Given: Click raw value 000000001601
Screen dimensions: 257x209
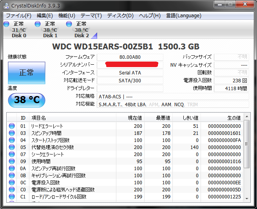Looking at the screenshot, I should (224, 133).
